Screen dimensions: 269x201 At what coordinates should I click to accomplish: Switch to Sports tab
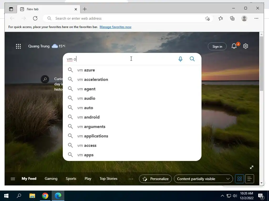(71, 178)
